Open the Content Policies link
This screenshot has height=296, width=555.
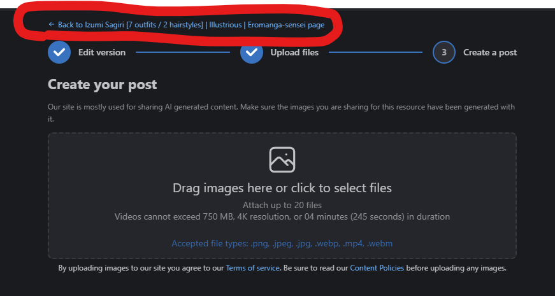(x=377, y=268)
